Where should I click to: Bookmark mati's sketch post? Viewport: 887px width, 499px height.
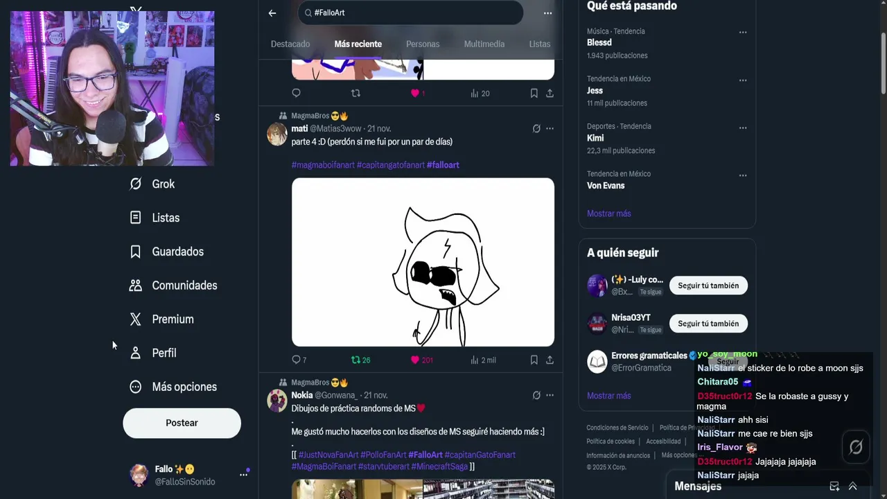tap(534, 360)
